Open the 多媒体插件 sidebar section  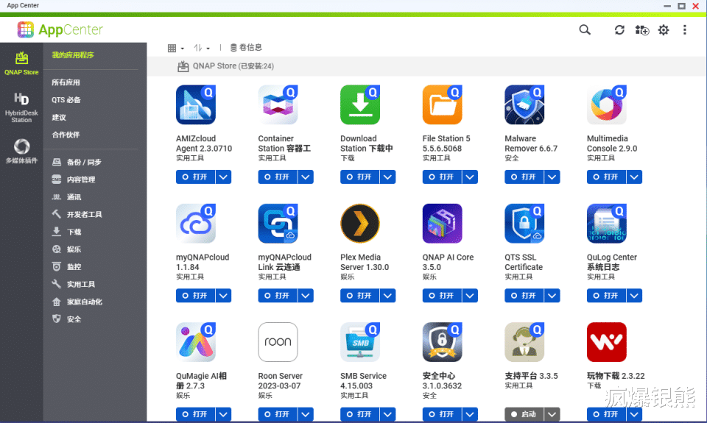[x=21, y=152]
